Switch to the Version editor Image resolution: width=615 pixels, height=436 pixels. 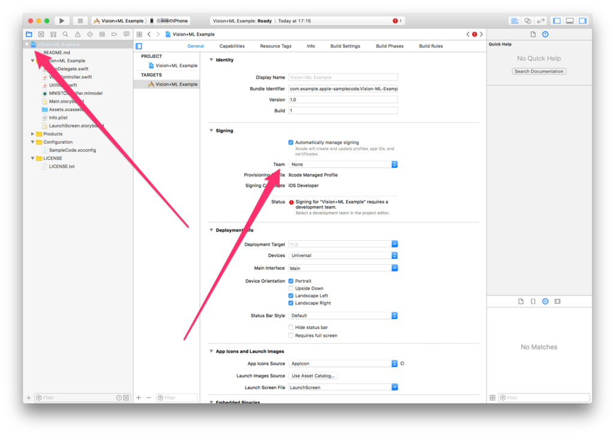(541, 21)
